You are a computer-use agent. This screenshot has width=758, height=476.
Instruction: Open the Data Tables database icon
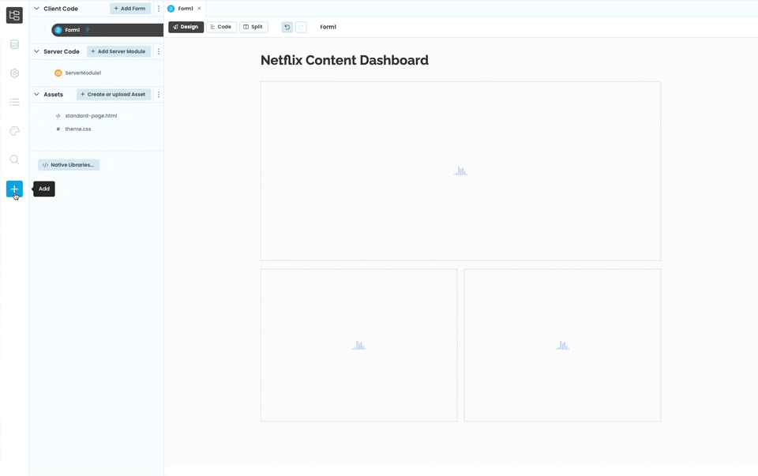(x=14, y=44)
